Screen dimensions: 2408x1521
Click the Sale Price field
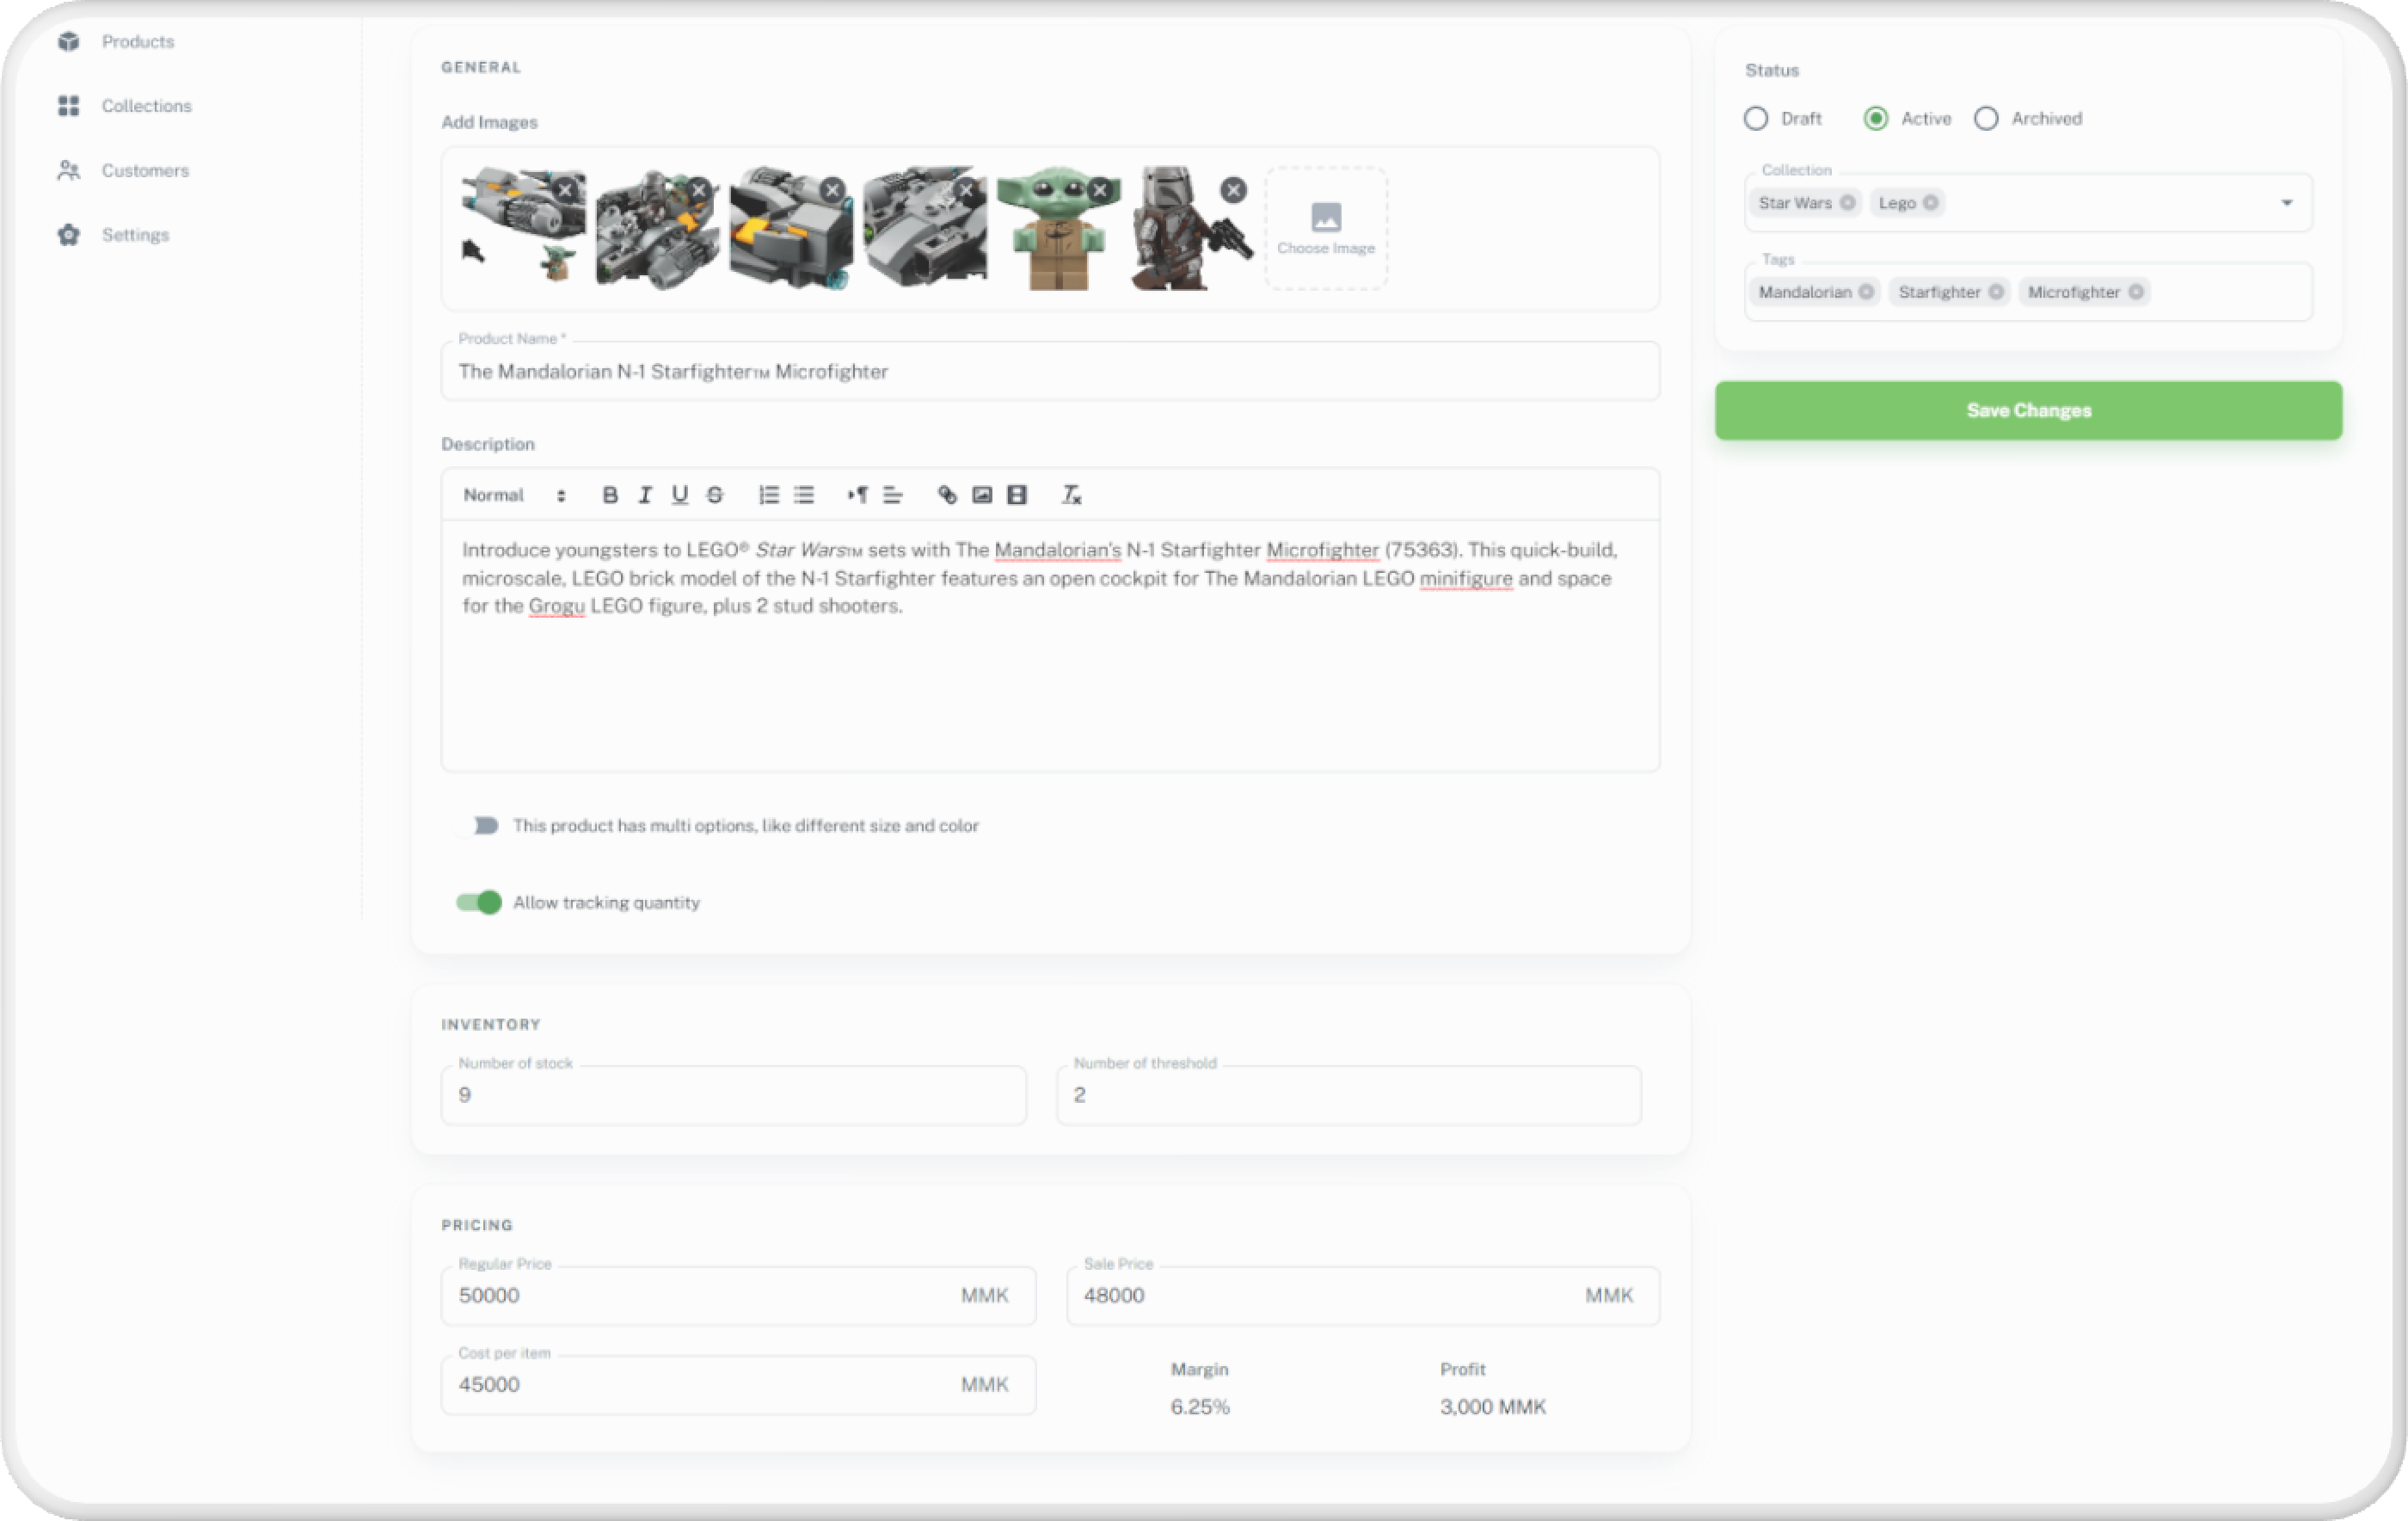pos(1362,1295)
